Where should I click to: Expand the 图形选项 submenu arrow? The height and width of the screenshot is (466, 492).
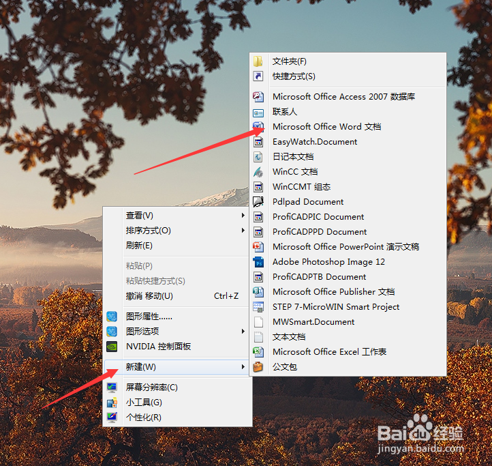(x=243, y=331)
